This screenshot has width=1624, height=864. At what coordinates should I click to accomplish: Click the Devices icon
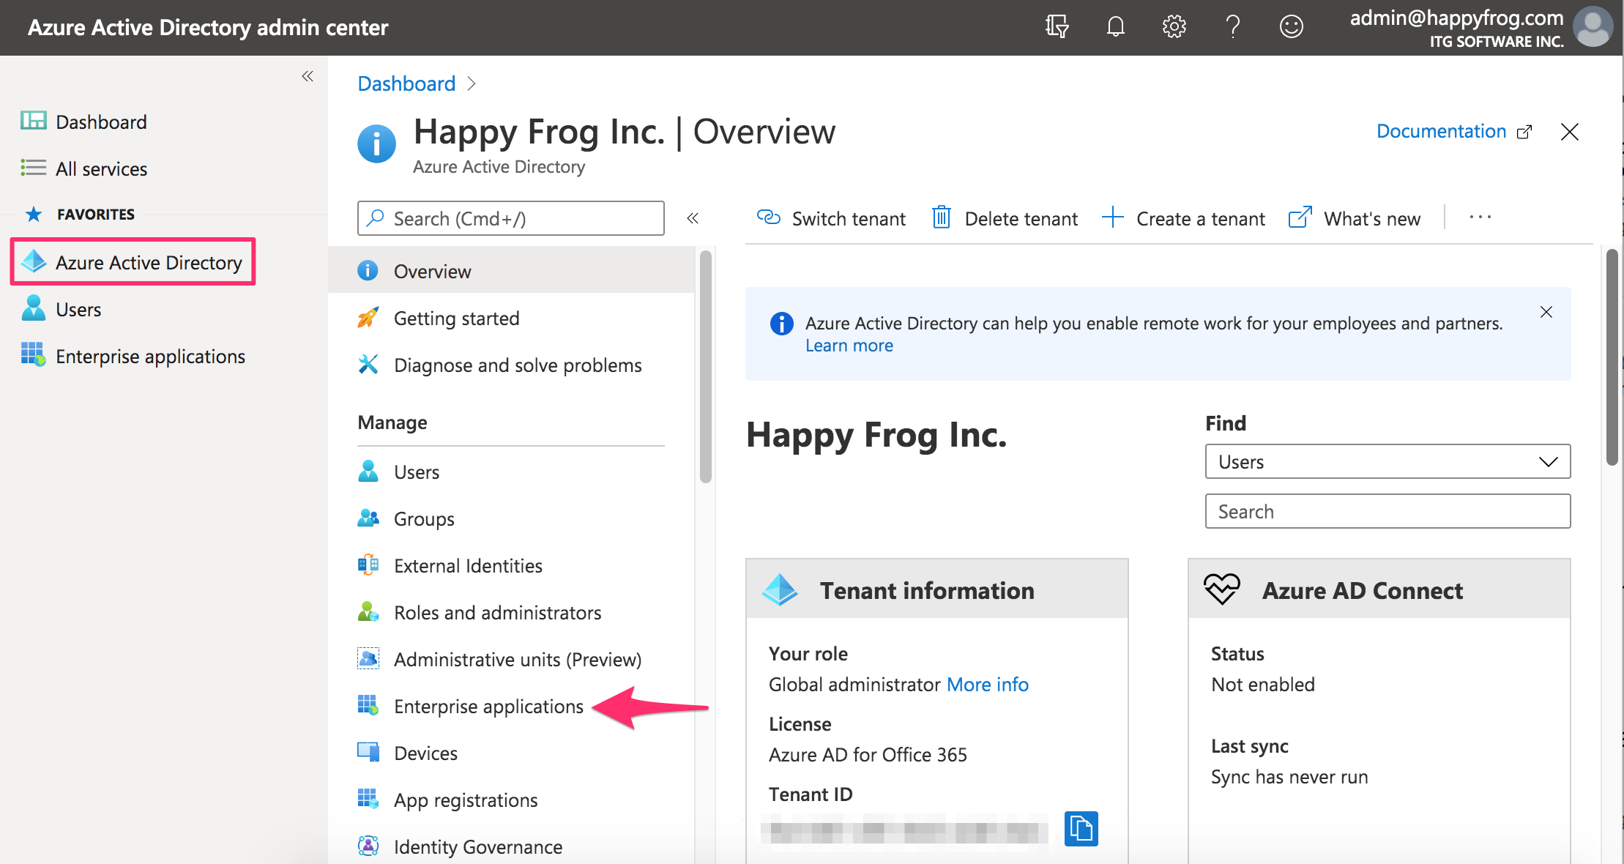(x=368, y=752)
